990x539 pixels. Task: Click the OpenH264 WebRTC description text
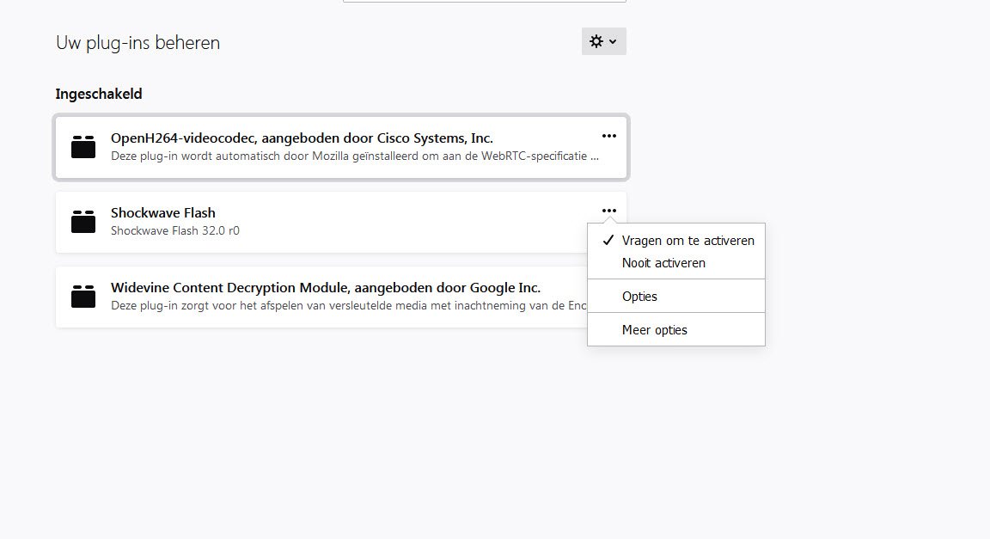point(354,156)
